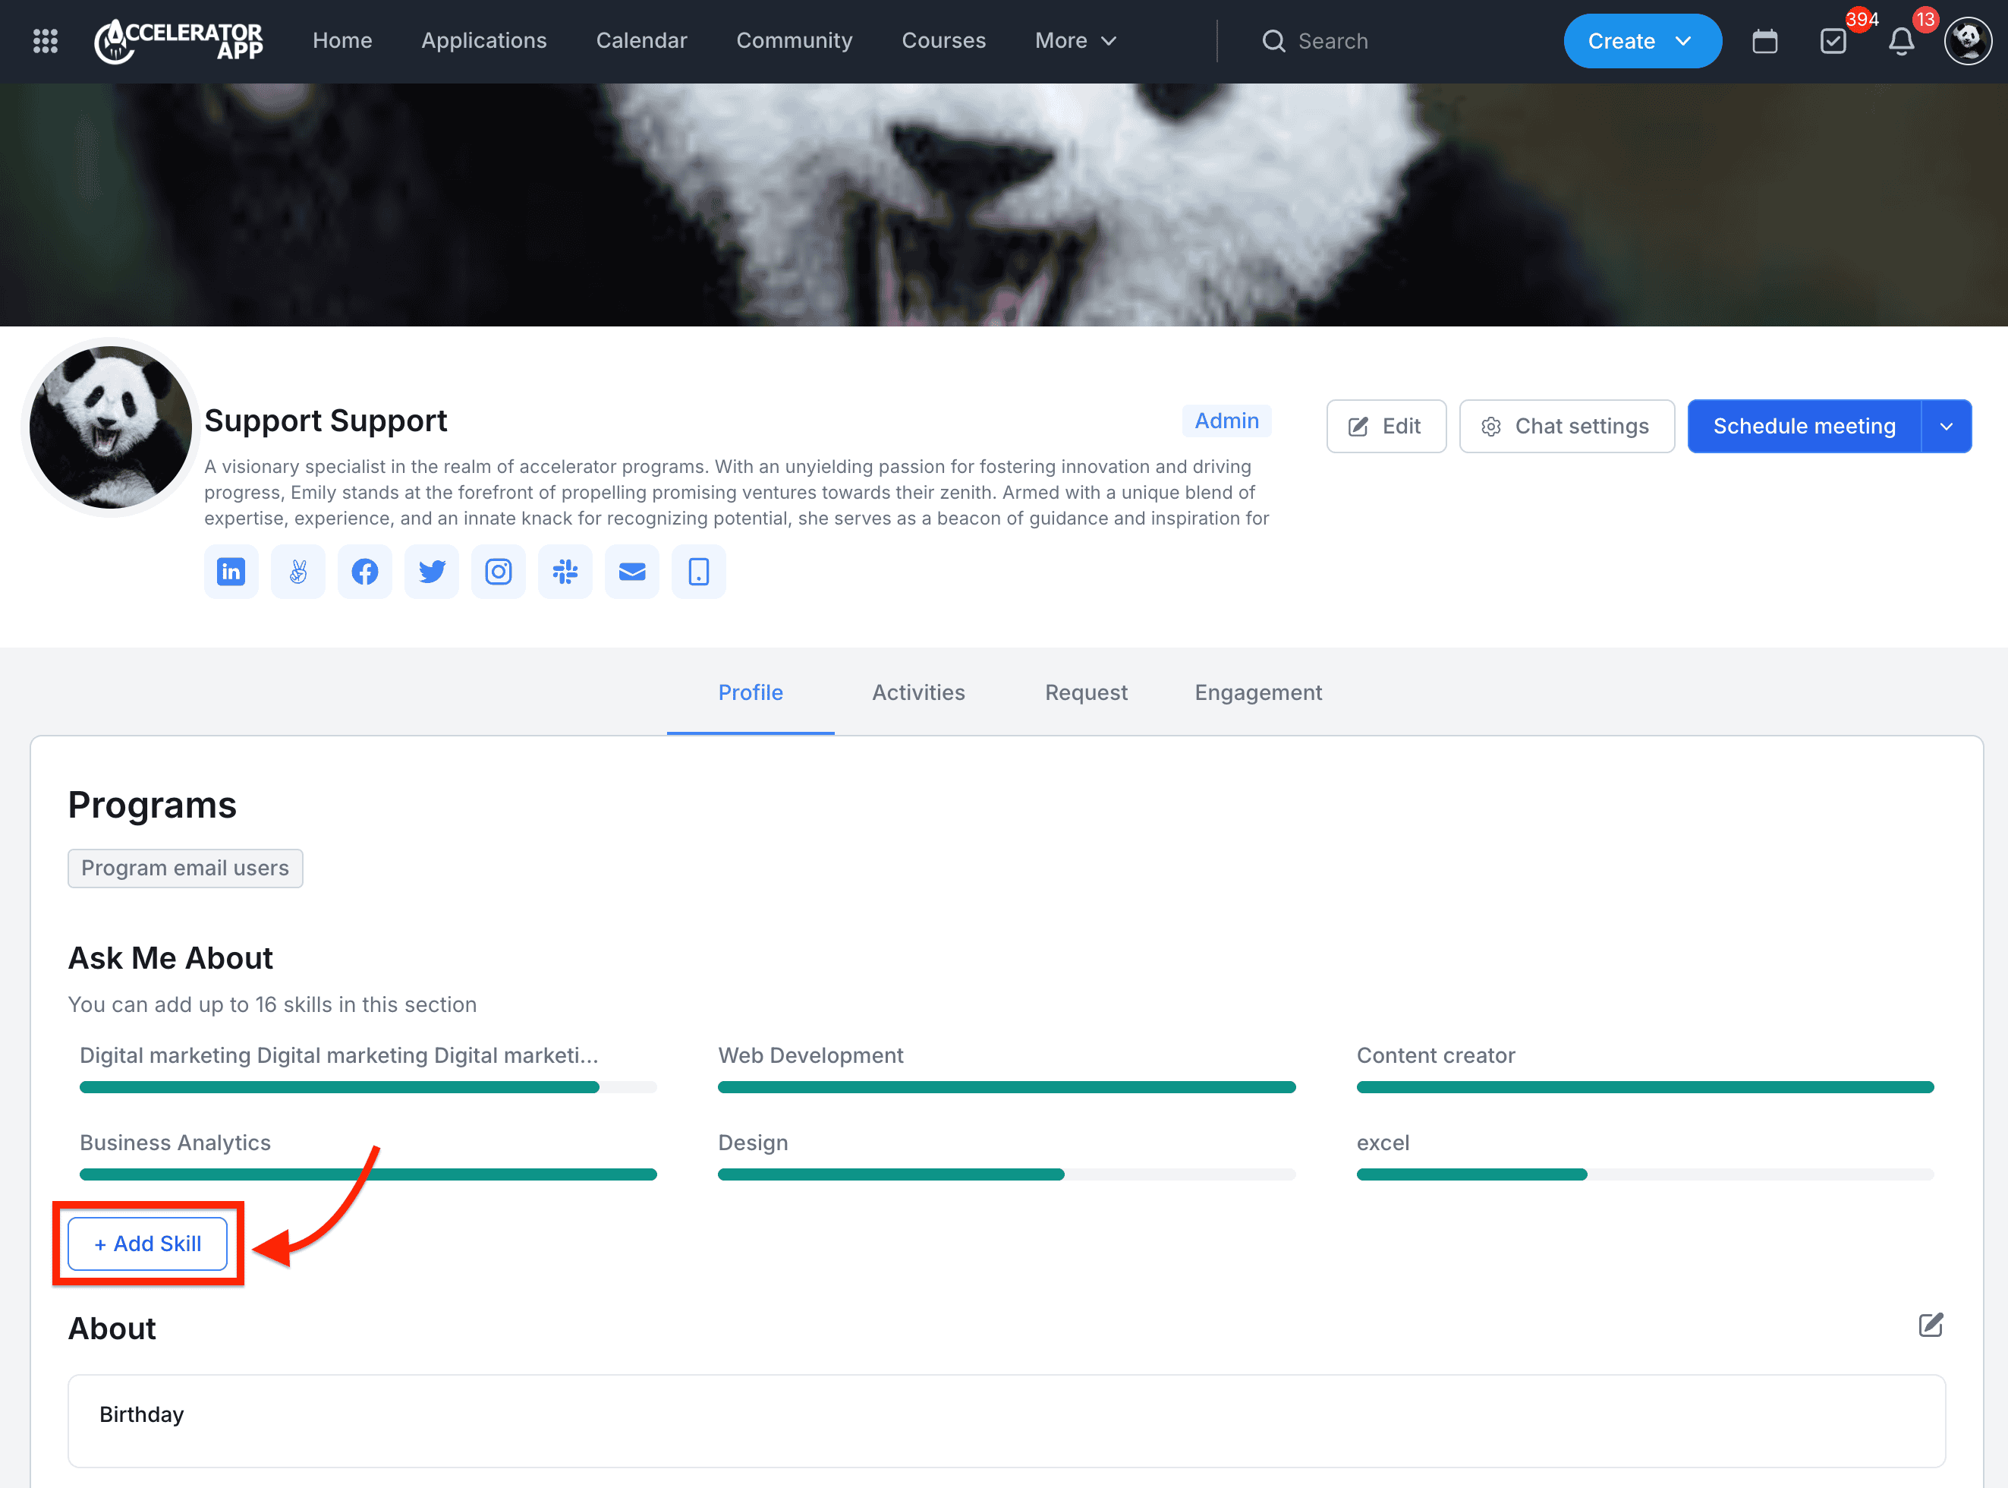Open the notifications bell icon
Image resolution: width=2008 pixels, height=1488 pixels.
[1901, 42]
